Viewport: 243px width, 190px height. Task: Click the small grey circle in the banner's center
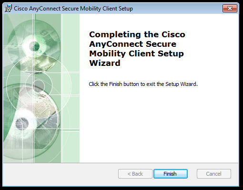click(39, 85)
